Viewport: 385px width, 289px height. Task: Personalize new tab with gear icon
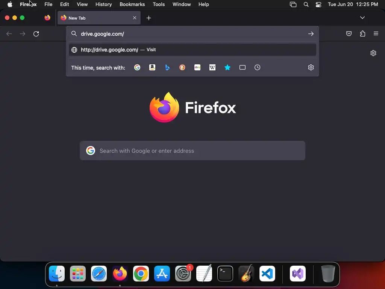373,53
